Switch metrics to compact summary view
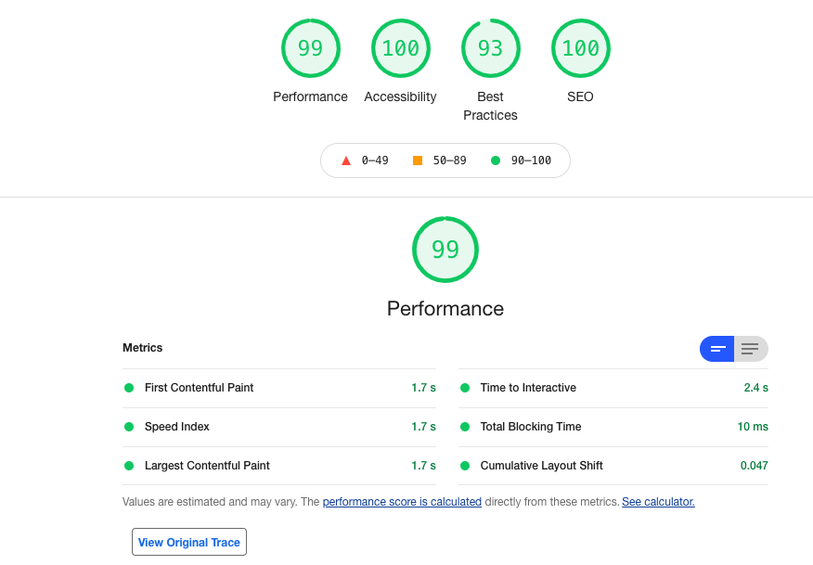The width and height of the screenshot is (813, 565). (x=717, y=349)
